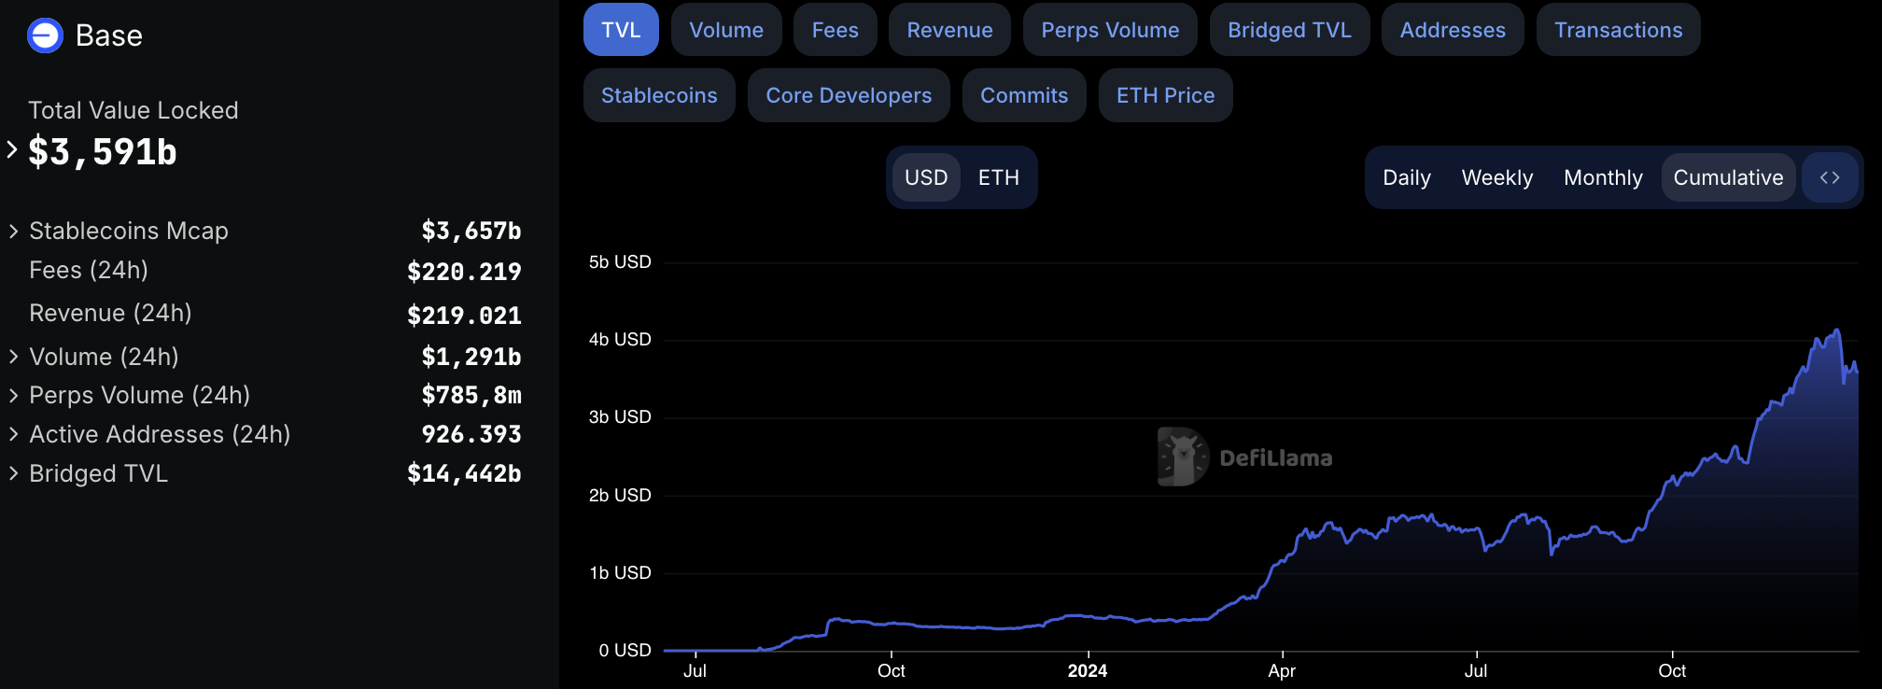Click the Bridged TVL value $14,442b
Viewport: 1882px width, 689px height.
pos(464,473)
